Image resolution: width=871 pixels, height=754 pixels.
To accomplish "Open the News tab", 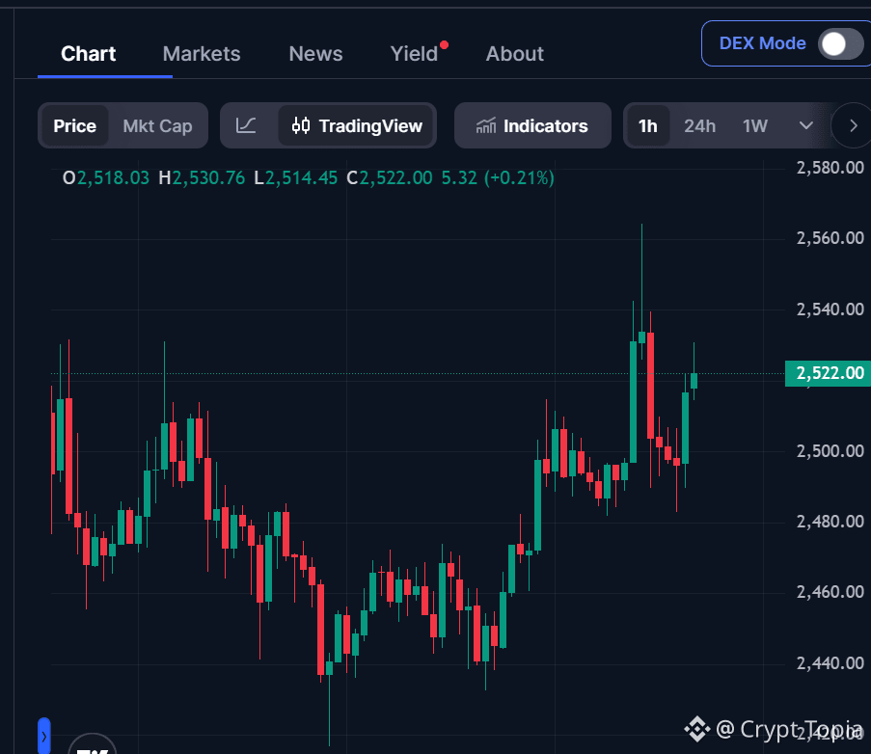I will coord(315,54).
